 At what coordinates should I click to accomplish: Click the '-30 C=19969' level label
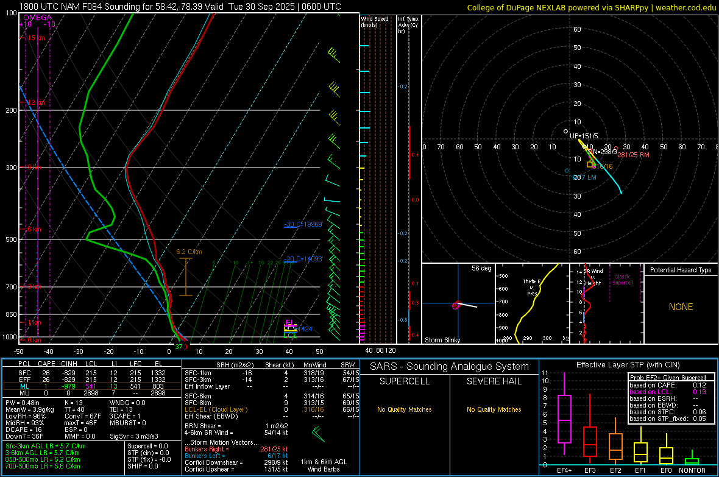tap(303, 224)
